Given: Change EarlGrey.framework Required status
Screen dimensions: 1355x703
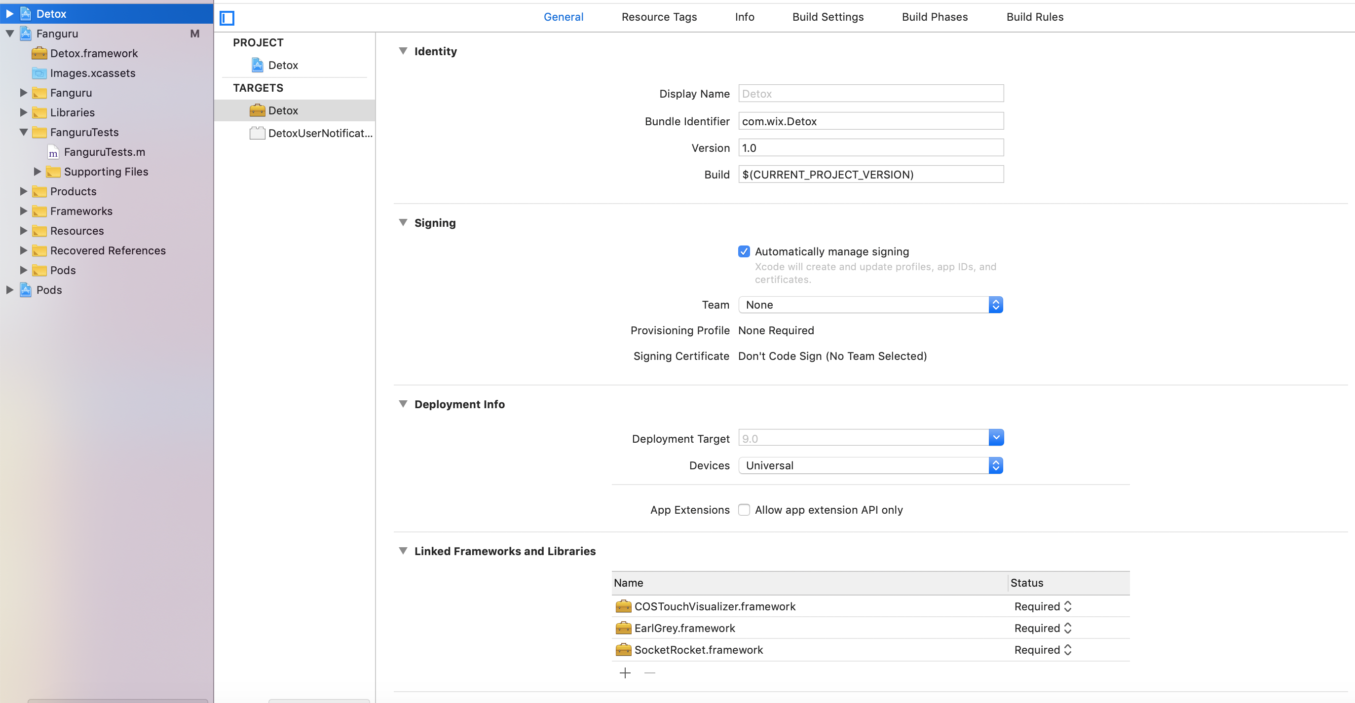Looking at the screenshot, I should [1043, 628].
